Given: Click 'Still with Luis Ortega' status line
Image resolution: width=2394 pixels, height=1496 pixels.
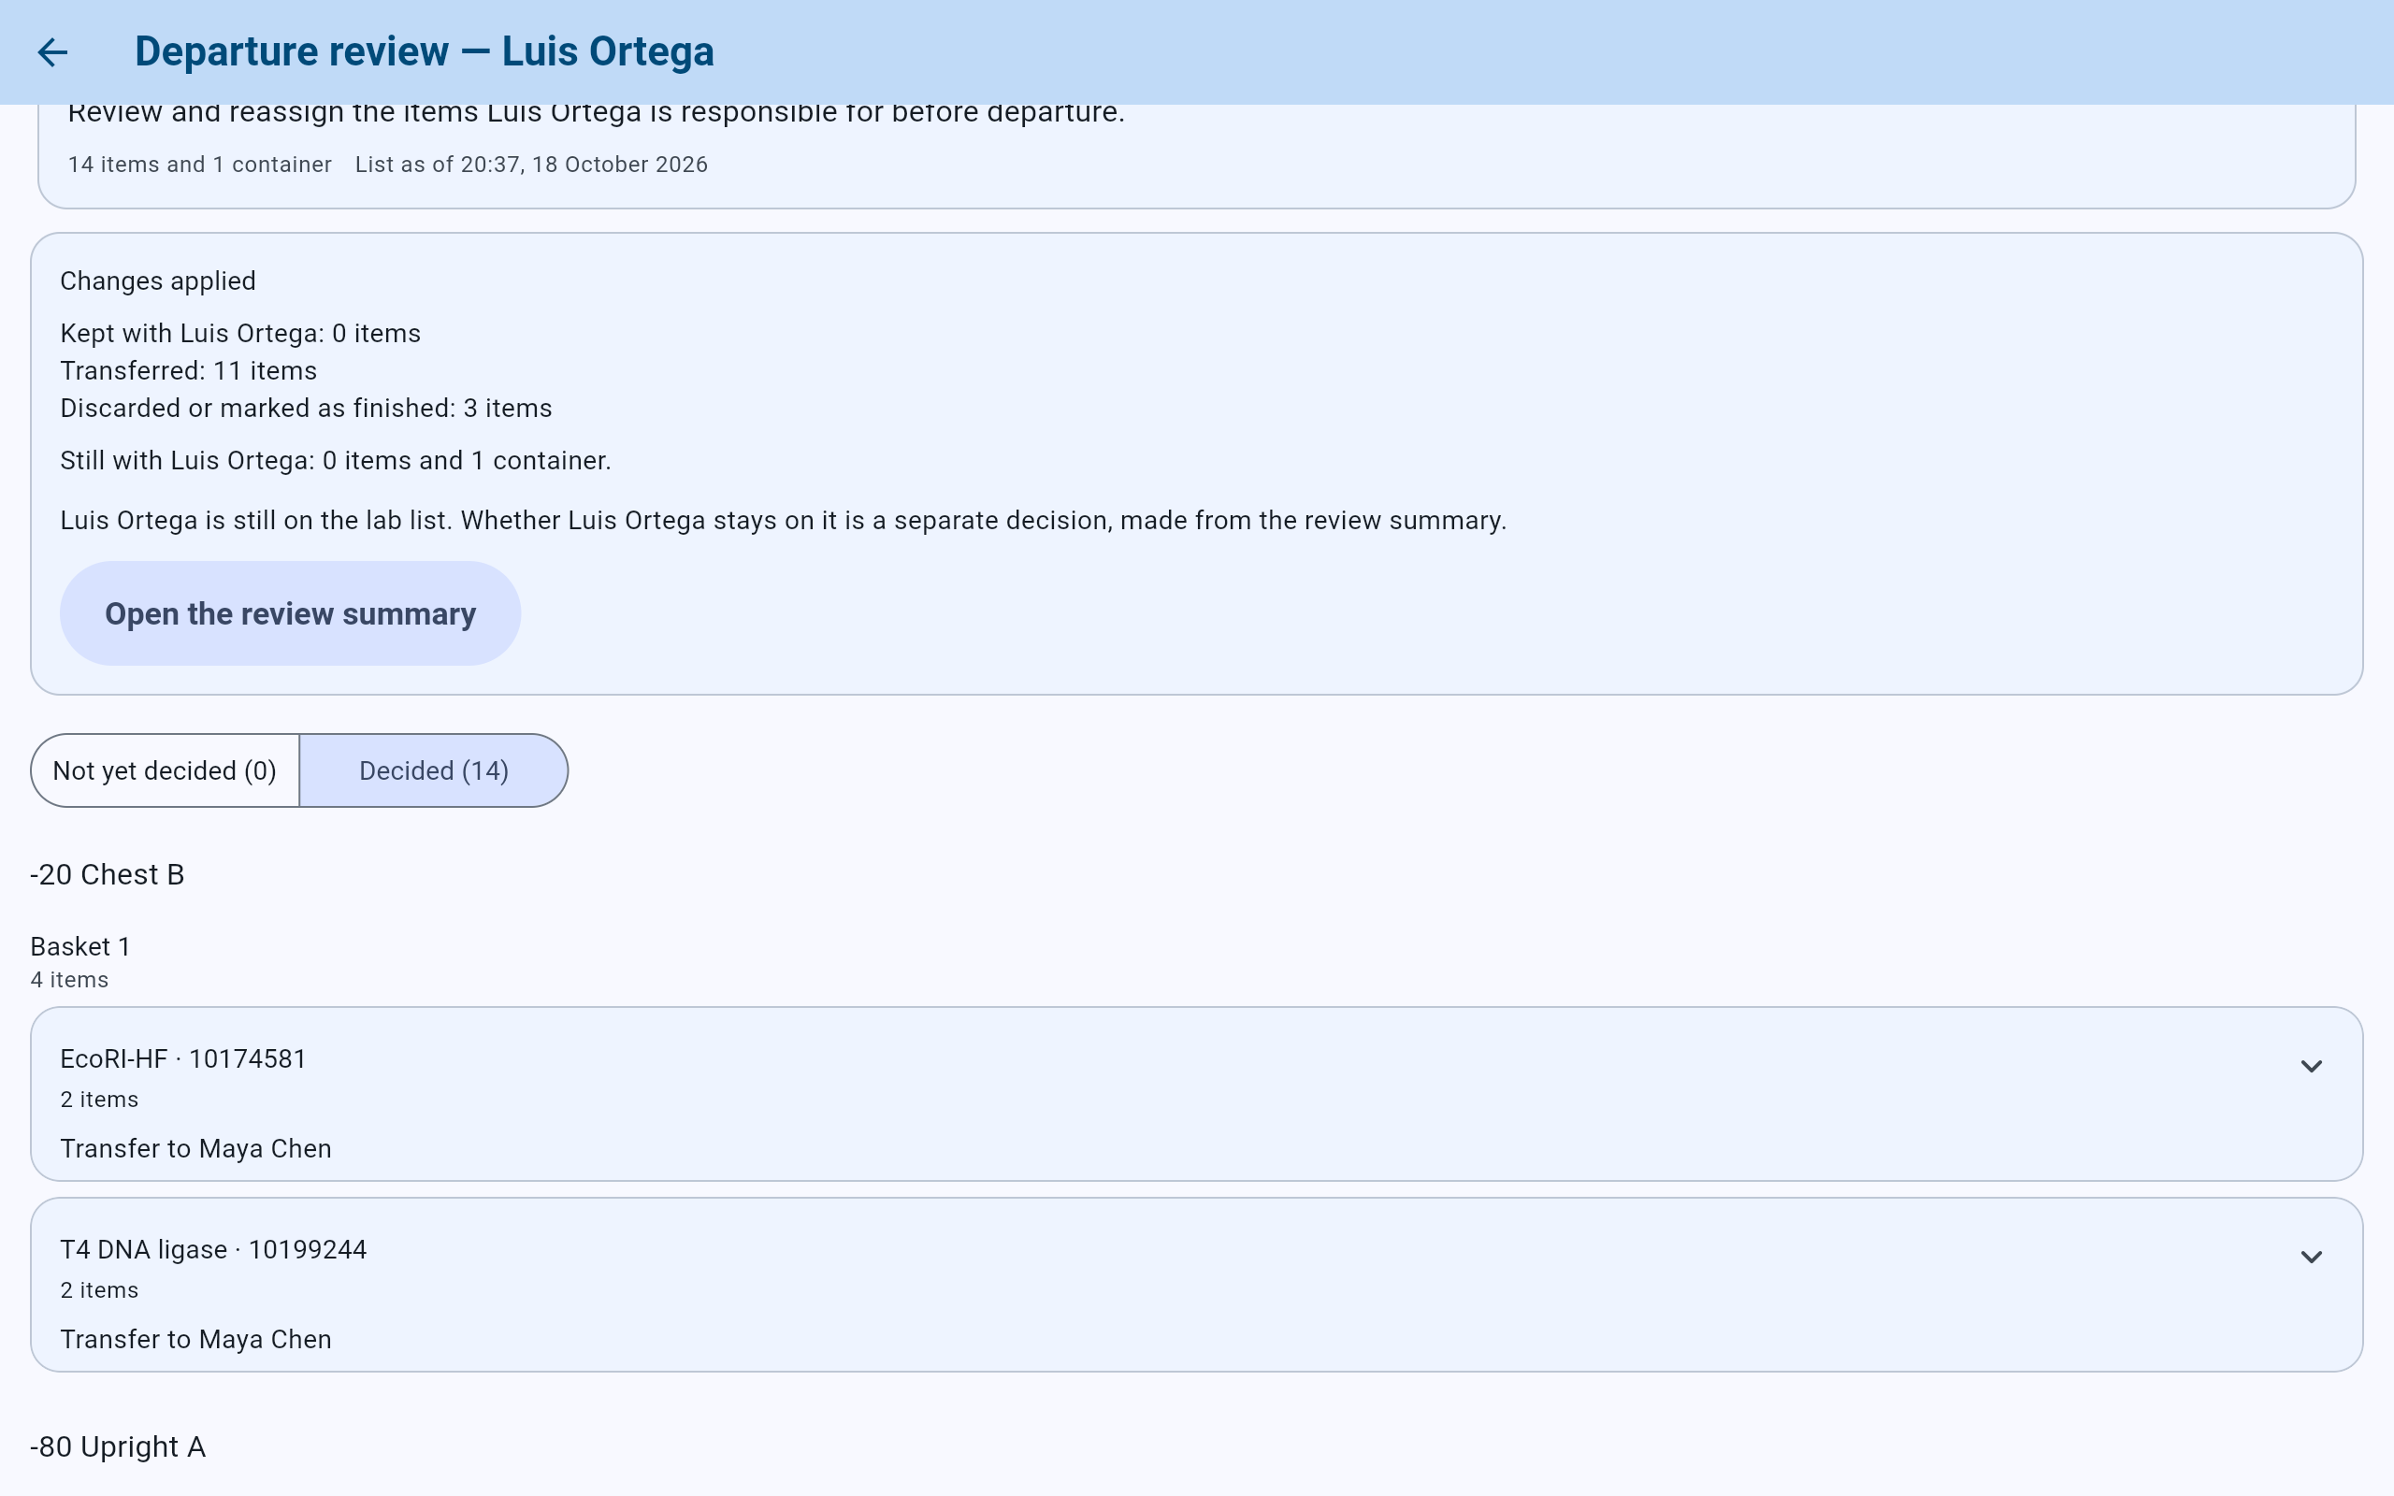Looking at the screenshot, I should pos(336,461).
